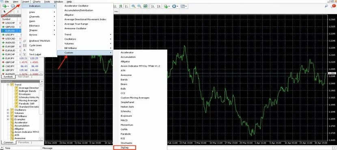
Task: Open the Charts menu
Action: [37, 2]
